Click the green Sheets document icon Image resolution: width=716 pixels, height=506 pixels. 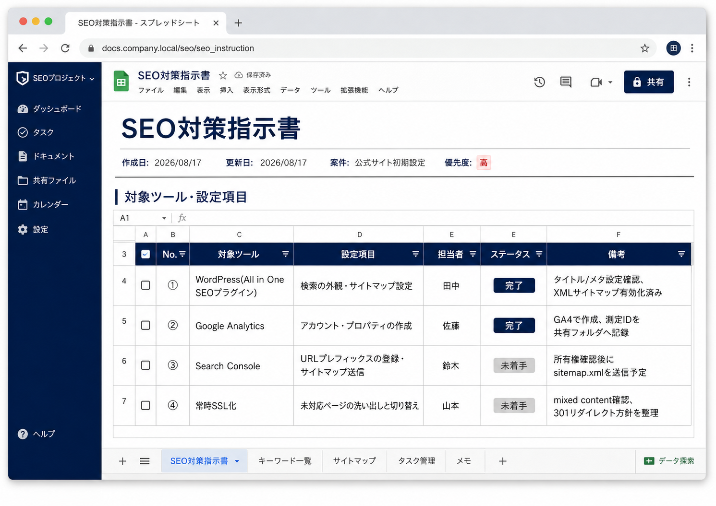tap(121, 81)
